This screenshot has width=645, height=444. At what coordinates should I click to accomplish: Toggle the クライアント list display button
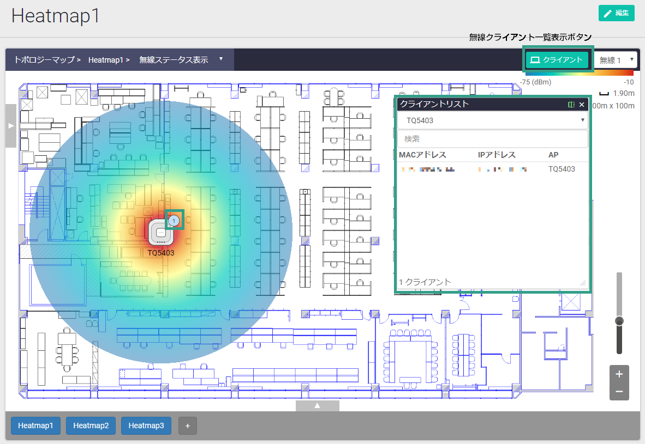pyautogui.click(x=557, y=60)
